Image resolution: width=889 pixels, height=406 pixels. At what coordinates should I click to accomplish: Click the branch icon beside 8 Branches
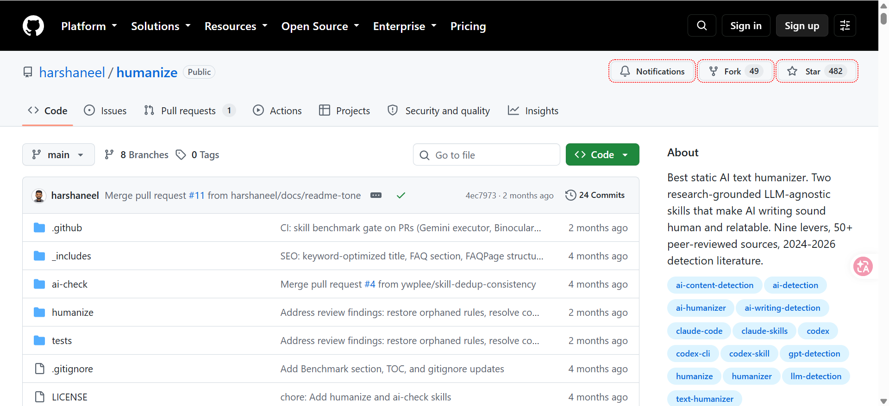[x=109, y=154]
